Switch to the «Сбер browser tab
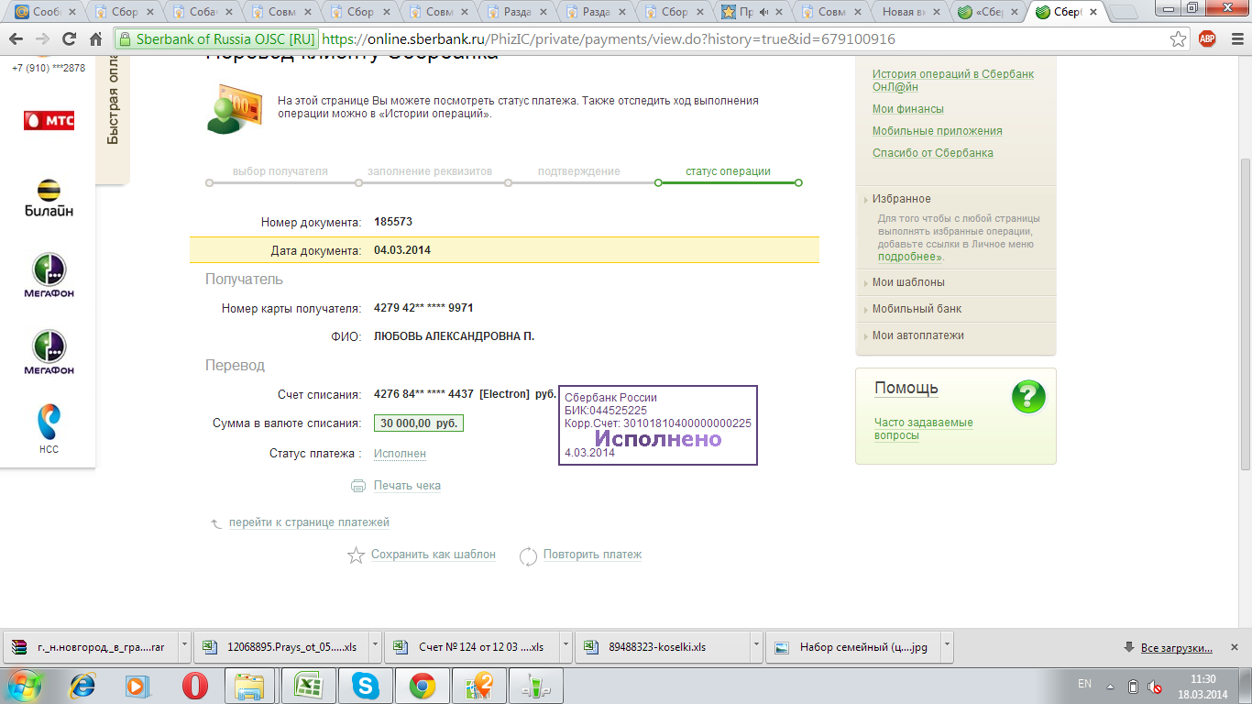This screenshot has width=1252, height=704. tap(988, 12)
